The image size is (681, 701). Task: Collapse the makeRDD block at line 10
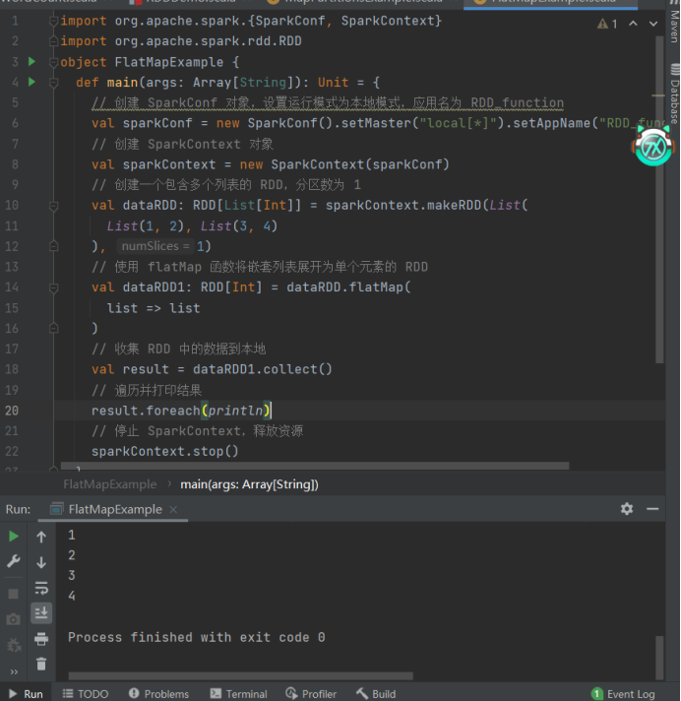(x=53, y=206)
